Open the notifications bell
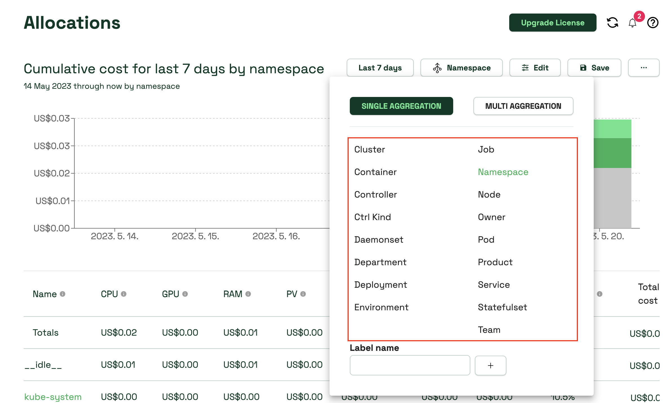This screenshot has width=663, height=403. (632, 23)
